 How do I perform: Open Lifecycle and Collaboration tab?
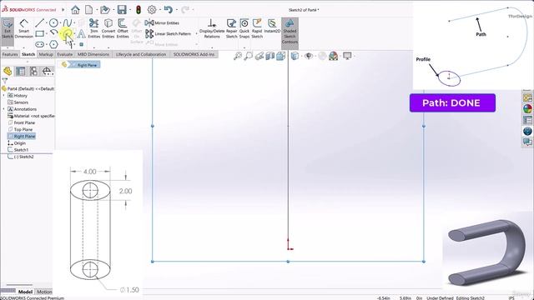[141, 54]
